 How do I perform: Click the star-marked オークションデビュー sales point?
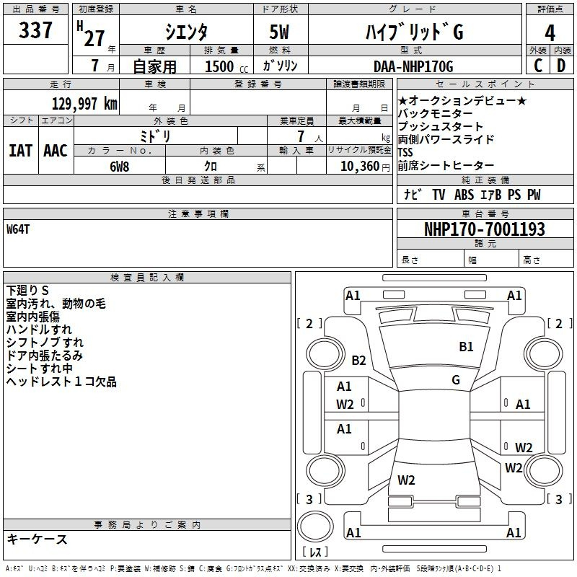462,101
